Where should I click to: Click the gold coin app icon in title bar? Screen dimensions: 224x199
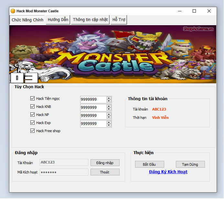(13, 11)
